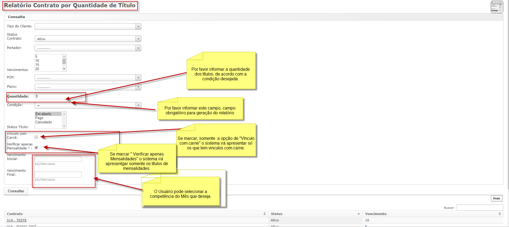This screenshot has height=227, width=509.
Task: Open the Tipo de Cliente dropdown
Action: pyautogui.click(x=88, y=26)
